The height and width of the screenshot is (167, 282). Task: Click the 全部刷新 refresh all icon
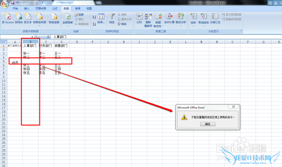pos(68,17)
